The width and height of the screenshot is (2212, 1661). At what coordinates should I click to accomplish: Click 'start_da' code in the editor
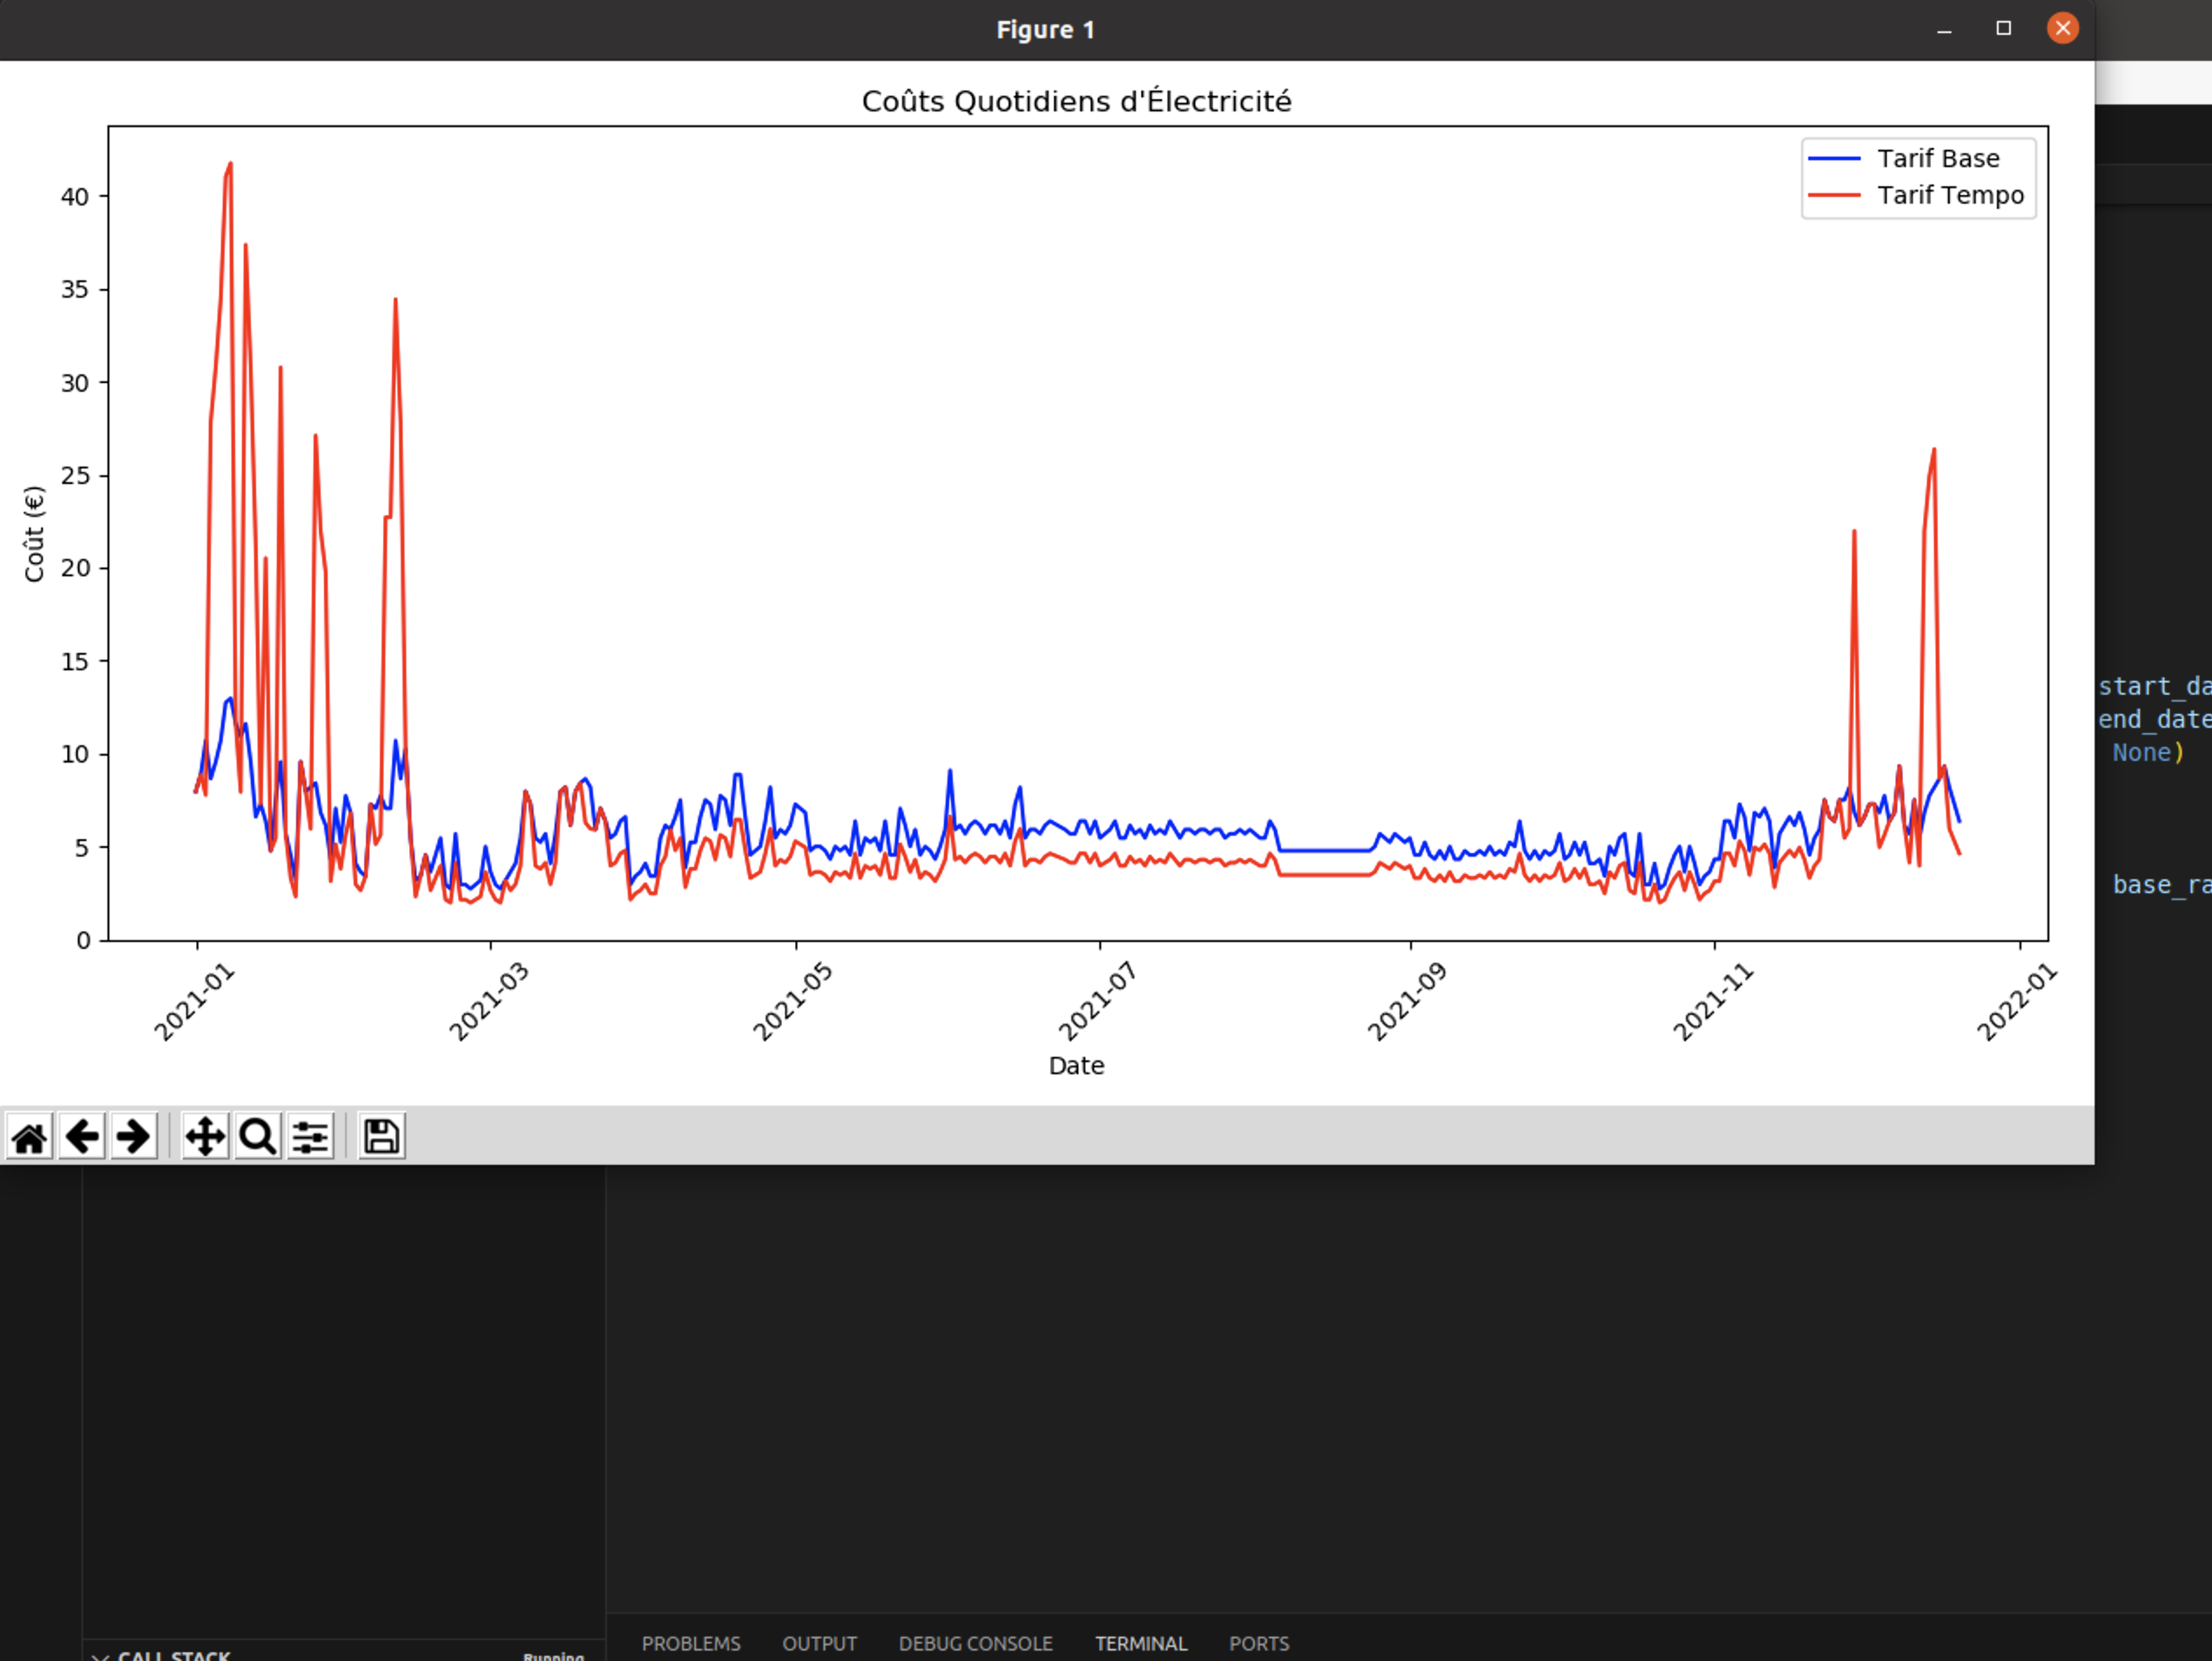click(2155, 687)
